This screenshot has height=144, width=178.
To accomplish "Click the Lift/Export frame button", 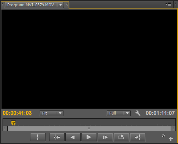I will (121, 137).
